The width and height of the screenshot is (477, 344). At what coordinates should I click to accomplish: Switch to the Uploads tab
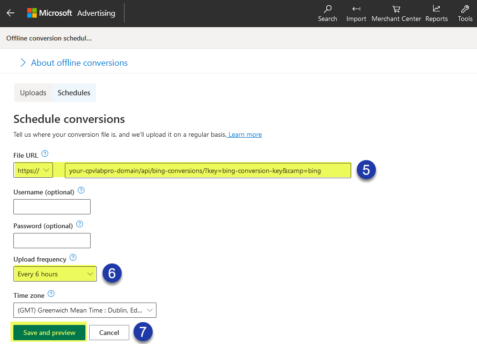(x=33, y=92)
